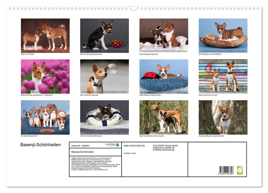The image size is (268, 193).
Task: Select the 'Artikel-Nr. 1962941' label
Action: click(80, 146)
